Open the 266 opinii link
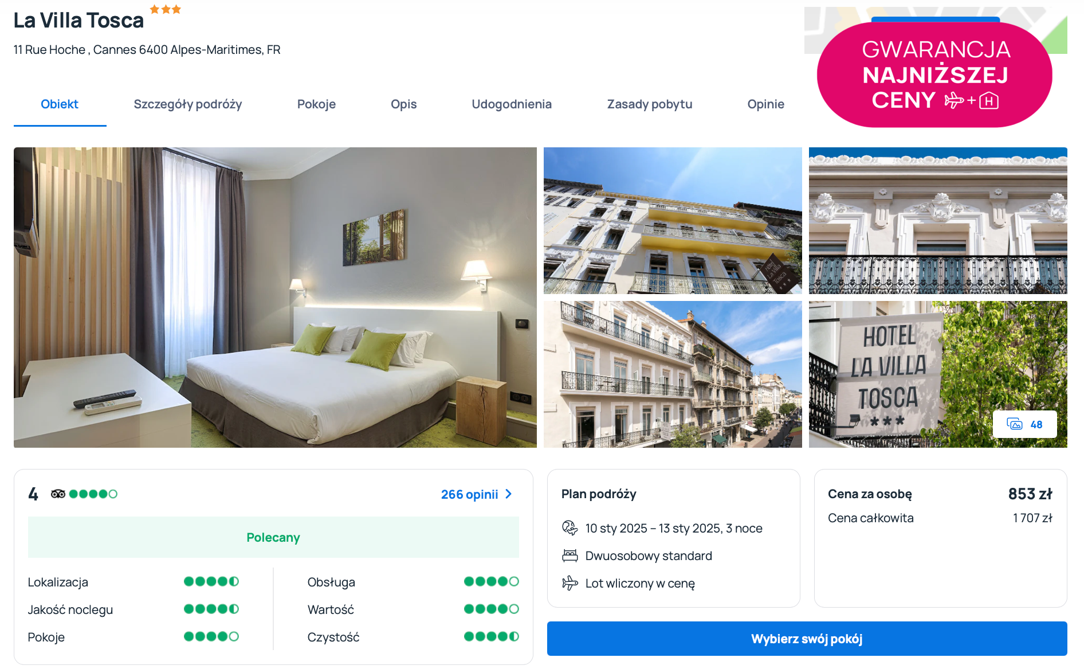Image resolution: width=1084 pixels, height=669 pixels. pos(469,494)
